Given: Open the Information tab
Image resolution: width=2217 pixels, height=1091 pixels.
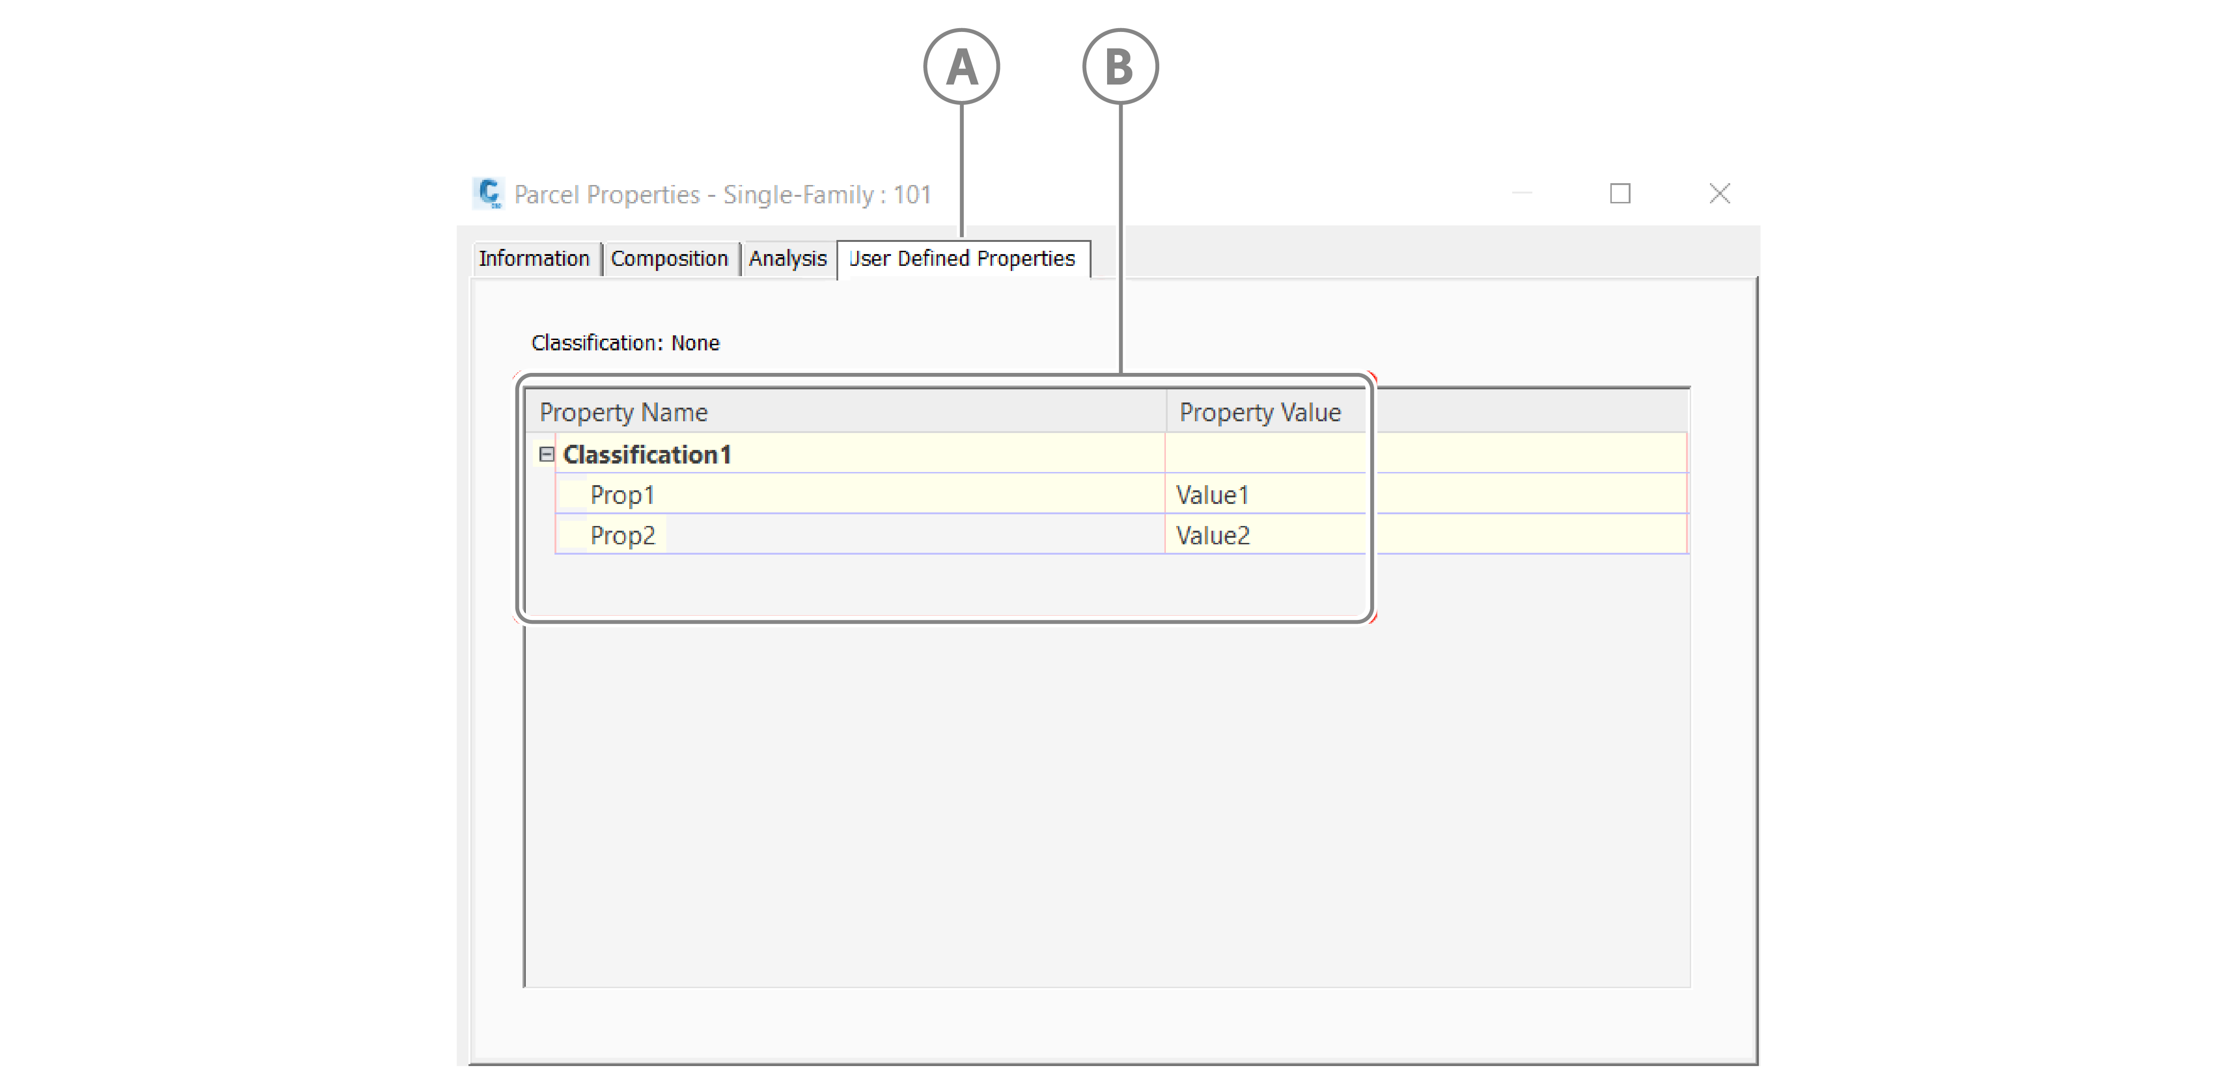Looking at the screenshot, I should pos(534,258).
